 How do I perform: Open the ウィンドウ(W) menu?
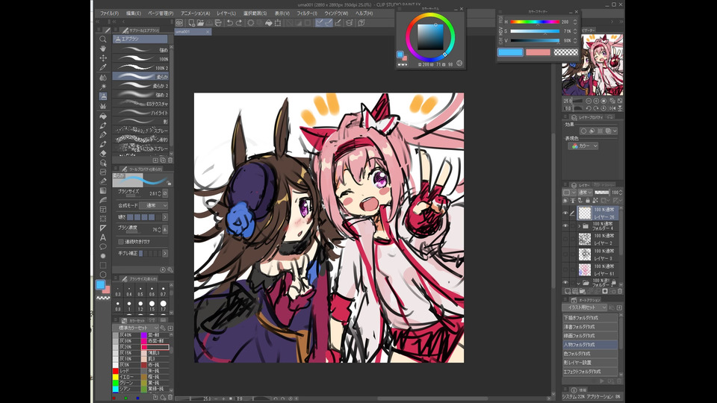coord(336,13)
